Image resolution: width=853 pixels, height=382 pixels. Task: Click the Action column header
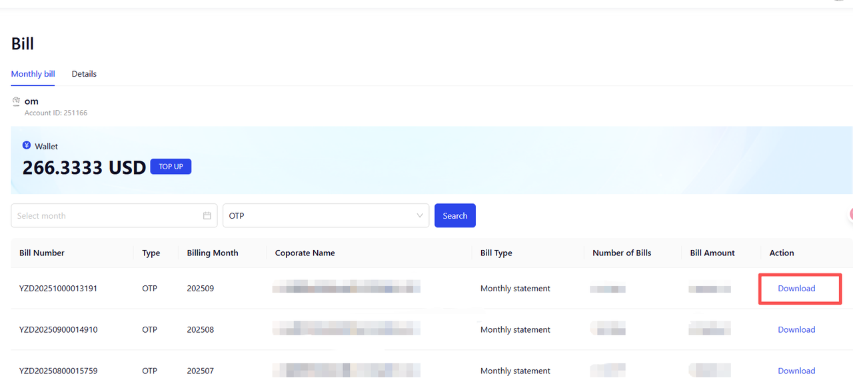point(782,253)
